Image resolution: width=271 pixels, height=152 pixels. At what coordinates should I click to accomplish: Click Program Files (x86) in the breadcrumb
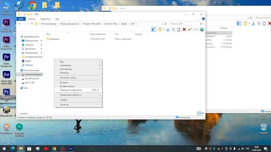click(x=91, y=24)
